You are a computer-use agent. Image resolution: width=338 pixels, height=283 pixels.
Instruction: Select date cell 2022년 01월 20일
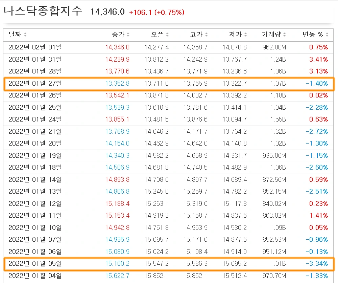(35, 143)
